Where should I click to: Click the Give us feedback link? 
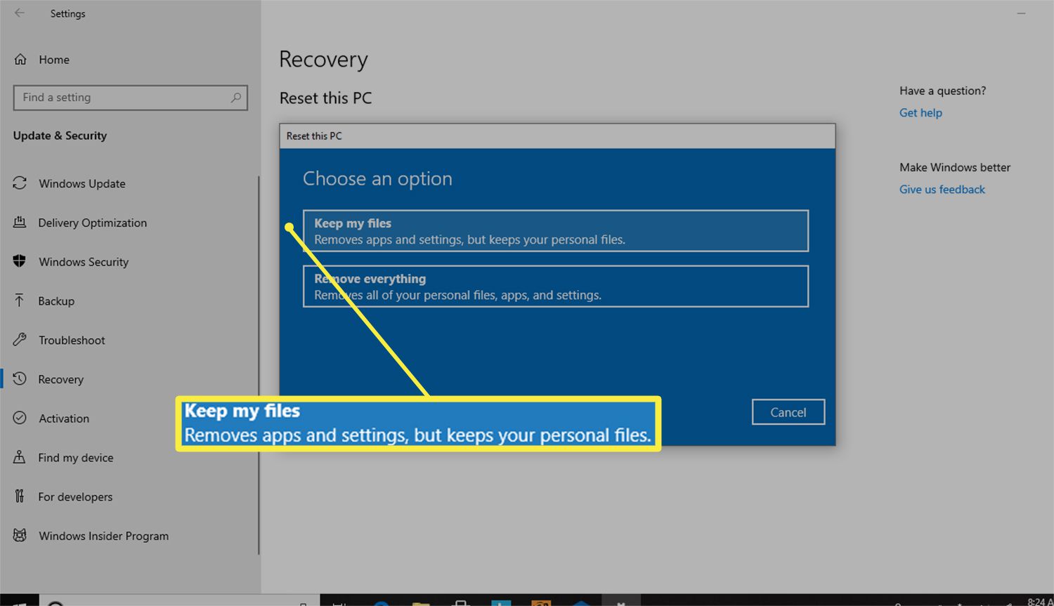942,190
